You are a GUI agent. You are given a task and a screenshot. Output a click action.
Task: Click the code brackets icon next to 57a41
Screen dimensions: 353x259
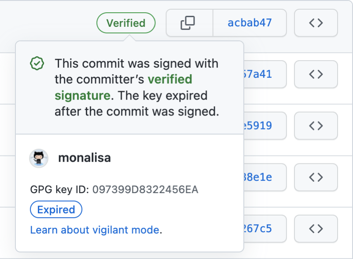coord(316,74)
